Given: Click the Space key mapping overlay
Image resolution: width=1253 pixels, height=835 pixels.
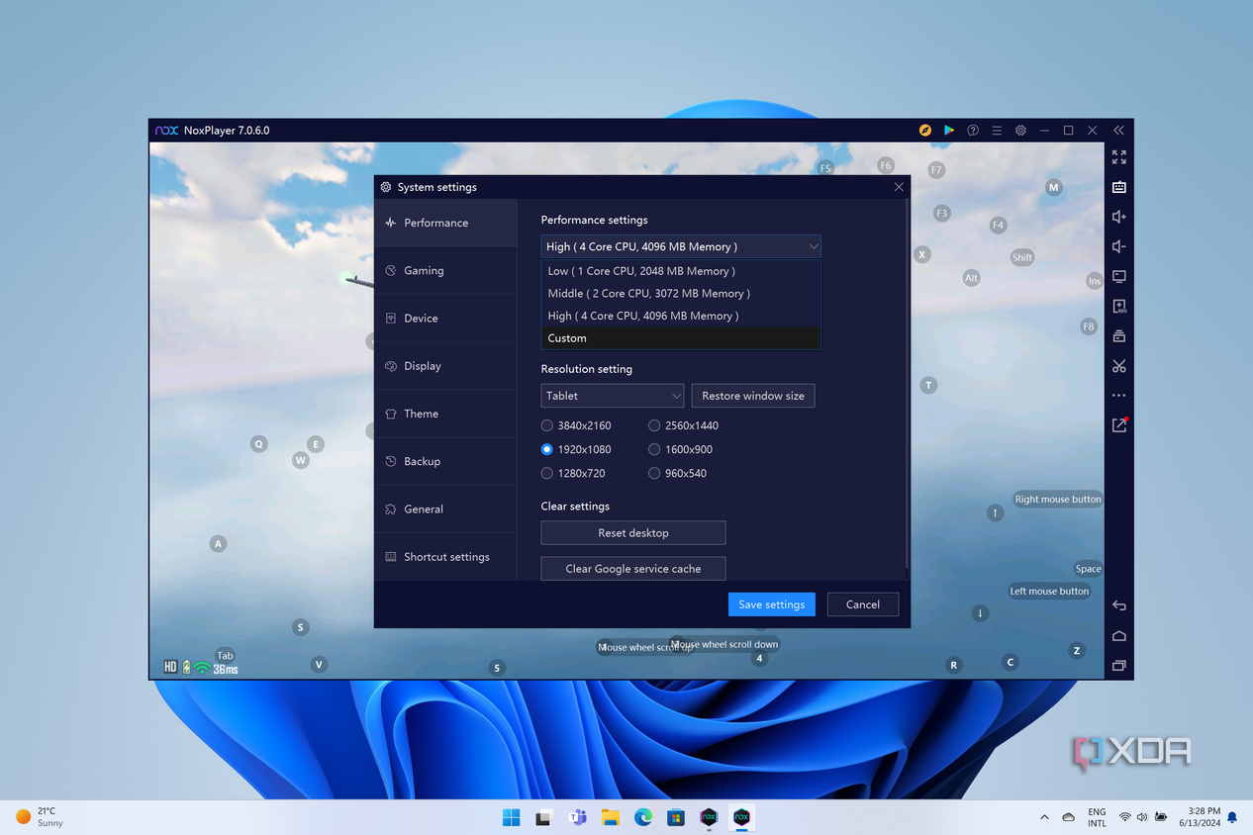Looking at the screenshot, I should 1089,569.
